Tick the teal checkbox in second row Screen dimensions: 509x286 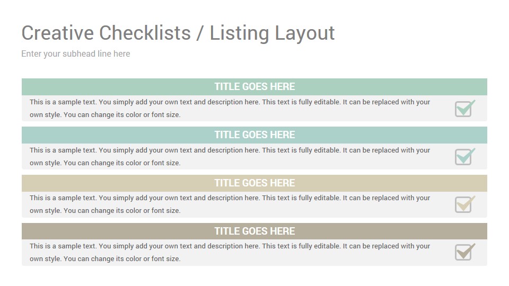click(x=465, y=157)
